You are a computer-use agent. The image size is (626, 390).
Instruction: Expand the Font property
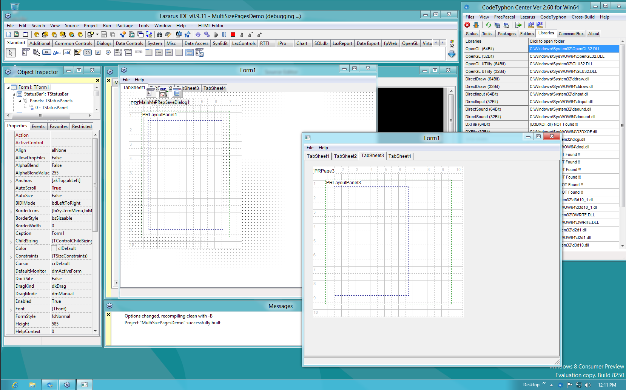[x=11, y=310]
